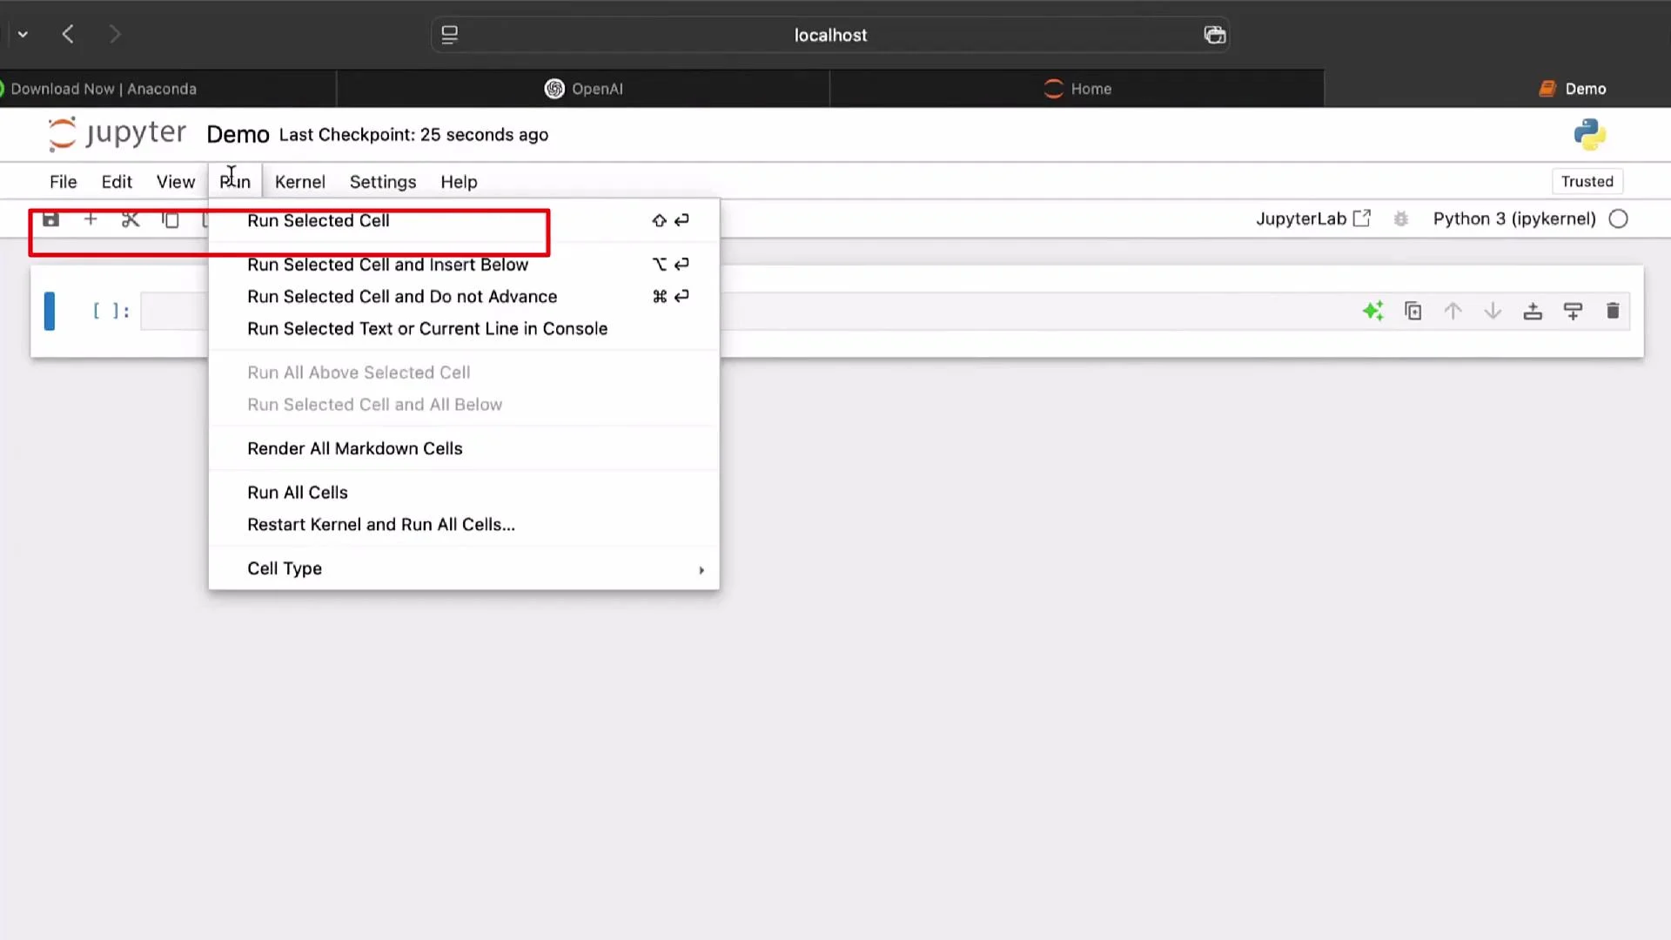
Task: Go back with browser back arrow
Action: coord(68,34)
